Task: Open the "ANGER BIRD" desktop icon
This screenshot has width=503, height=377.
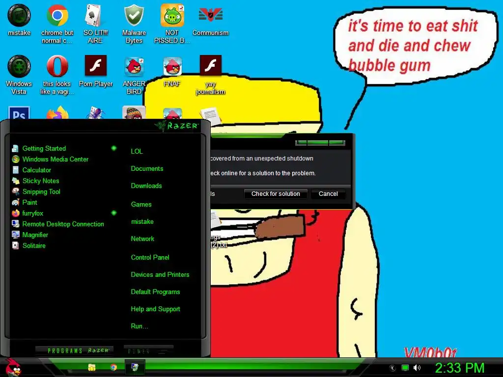Action: tap(134, 75)
